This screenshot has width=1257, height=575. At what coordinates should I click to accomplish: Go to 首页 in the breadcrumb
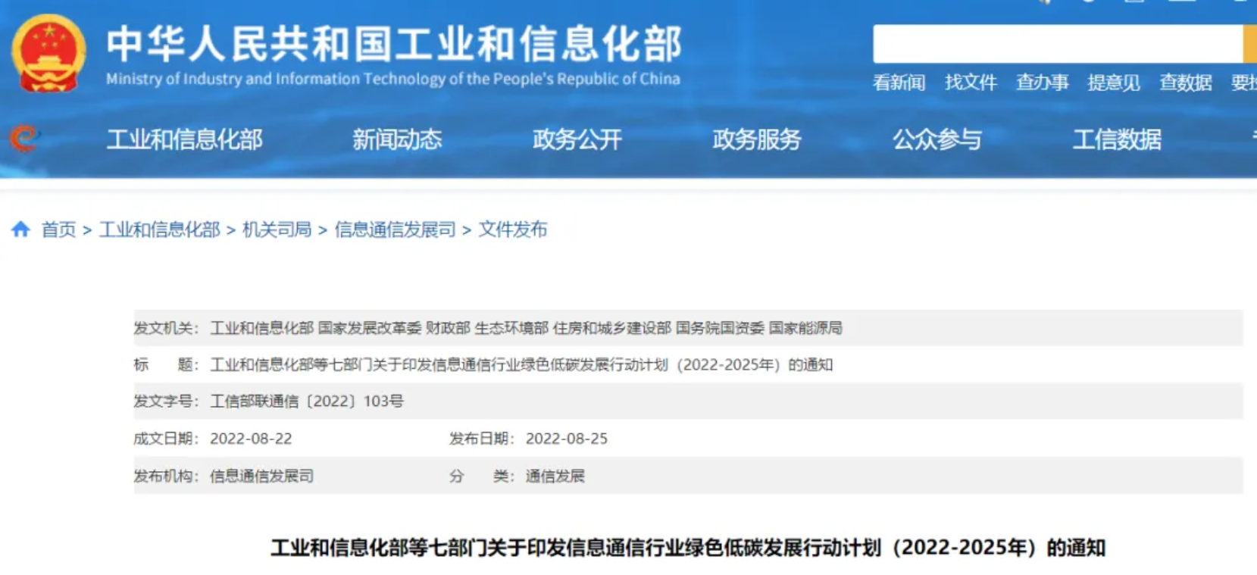tap(58, 230)
